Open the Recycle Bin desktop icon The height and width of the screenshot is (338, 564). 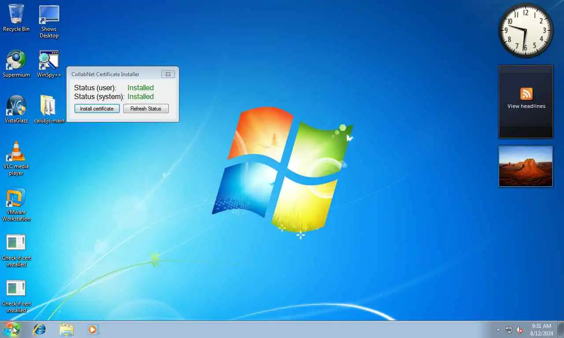pyautogui.click(x=16, y=18)
